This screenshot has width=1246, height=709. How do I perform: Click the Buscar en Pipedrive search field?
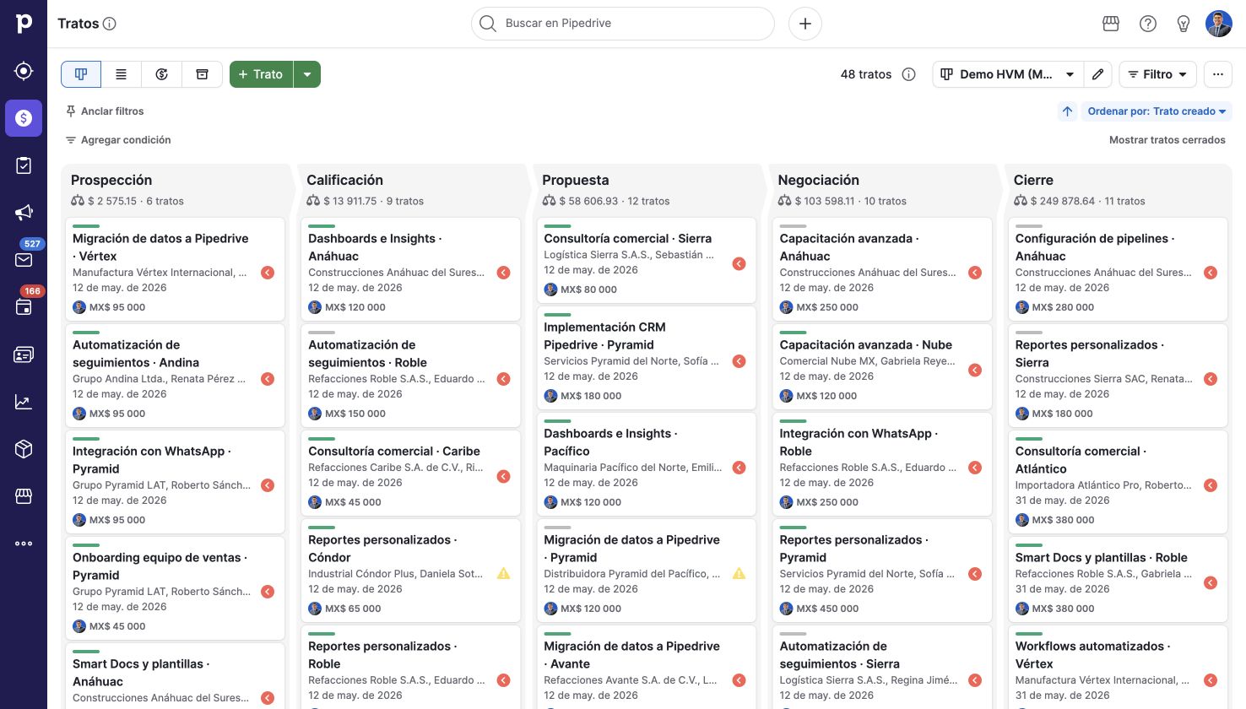[623, 24]
